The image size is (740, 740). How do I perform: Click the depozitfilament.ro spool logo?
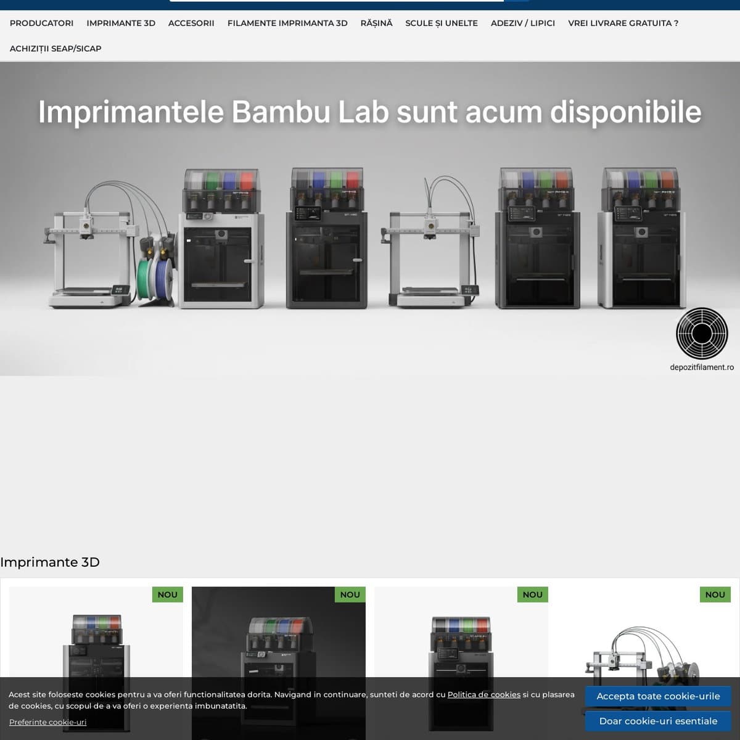(702, 333)
